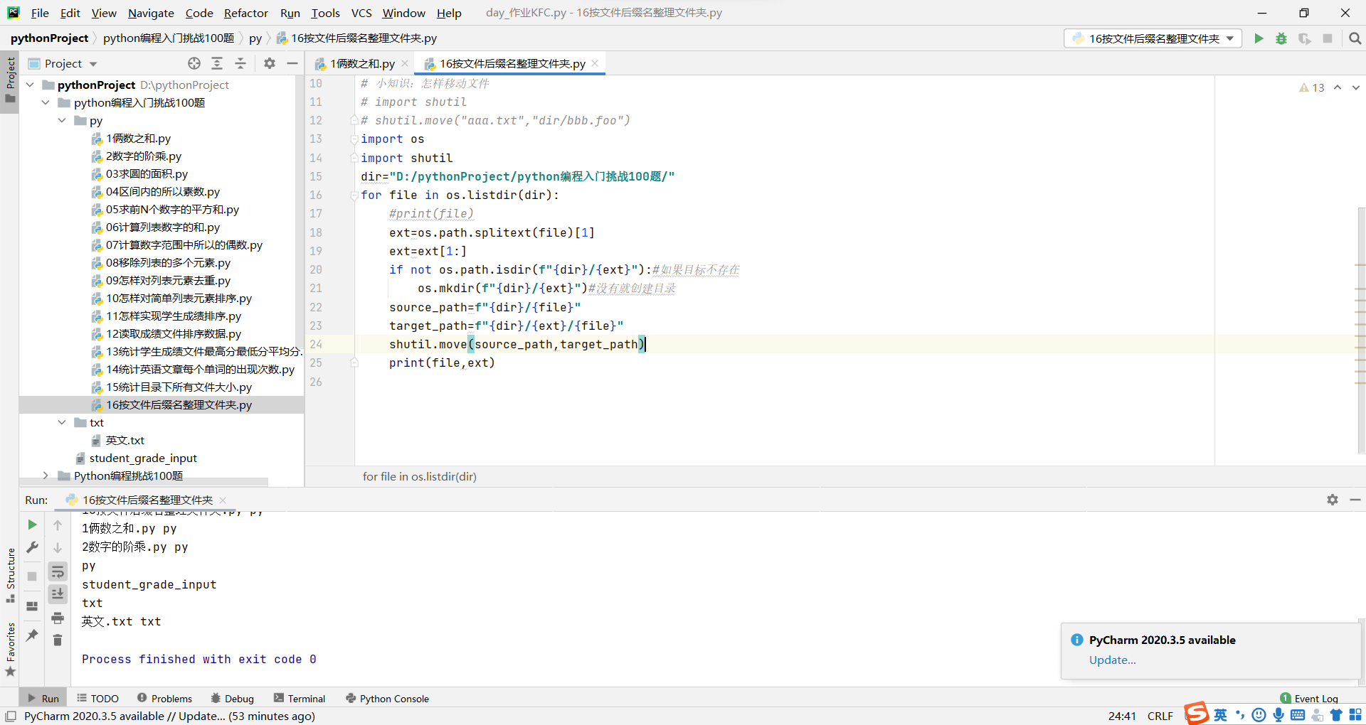Start debugging with the bug icon
This screenshot has width=1366, height=725.
tap(1281, 38)
